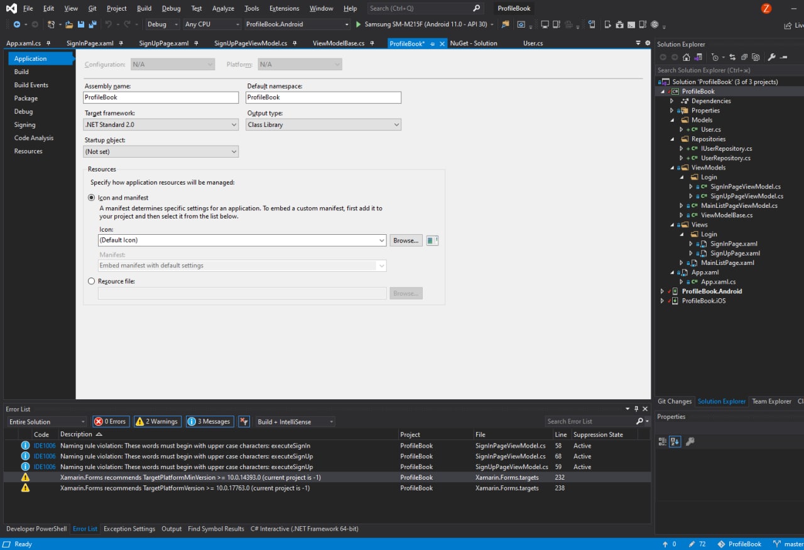804x550 pixels.
Task: Switch to the Git Changes tab
Action: coord(675,401)
